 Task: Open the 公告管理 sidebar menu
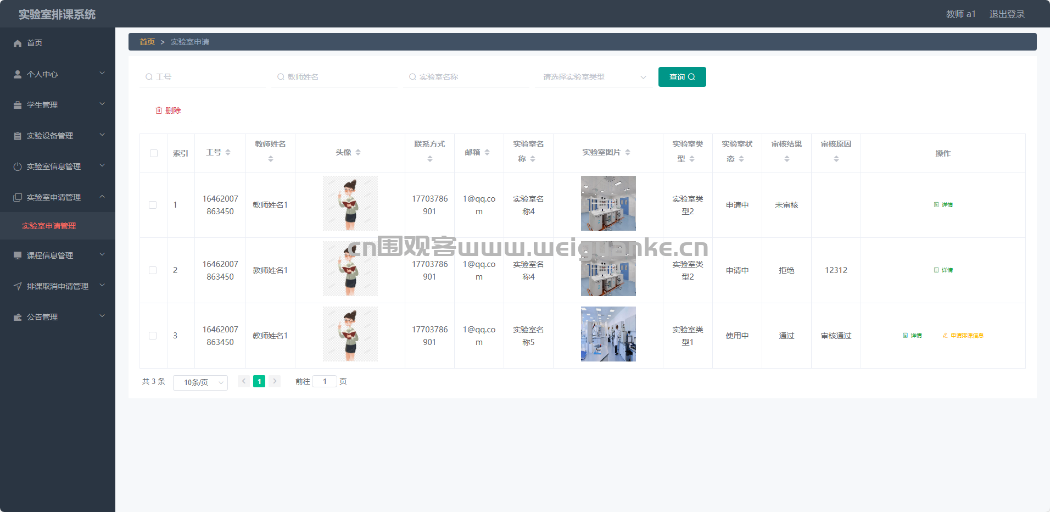point(58,317)
